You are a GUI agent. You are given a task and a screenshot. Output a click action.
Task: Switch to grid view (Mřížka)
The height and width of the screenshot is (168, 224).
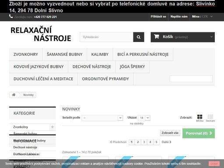point(199,118)
